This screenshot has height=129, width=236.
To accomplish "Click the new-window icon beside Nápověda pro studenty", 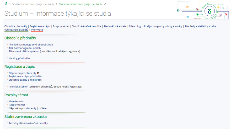I will pyautogui.click(x=38, y=73).
